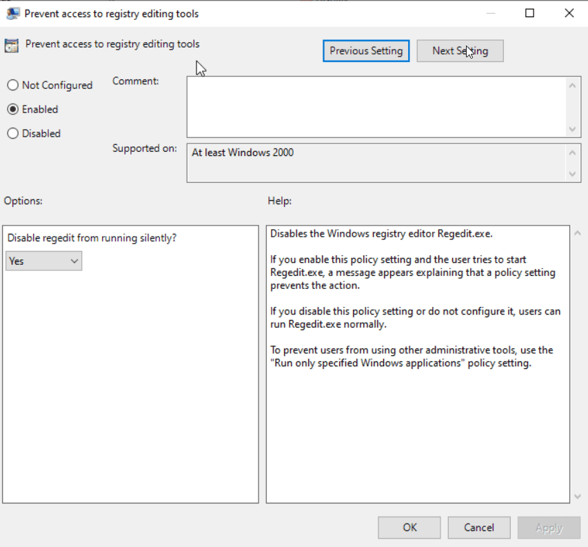Viewport: 588px width, 547px height.
Task: Close the dialog with the X button
Action: point(569,13)
